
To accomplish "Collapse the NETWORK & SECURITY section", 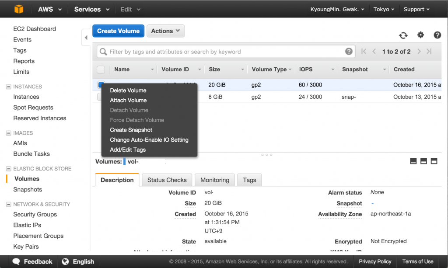I will pos(9,204).
